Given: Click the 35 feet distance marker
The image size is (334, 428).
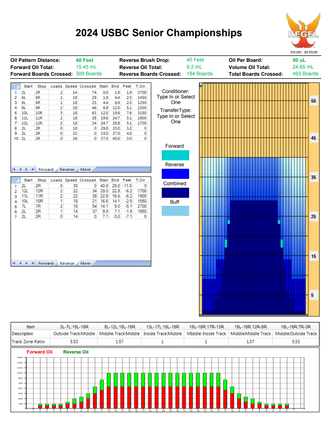Looking at the screenshot, I should (313, 178).
